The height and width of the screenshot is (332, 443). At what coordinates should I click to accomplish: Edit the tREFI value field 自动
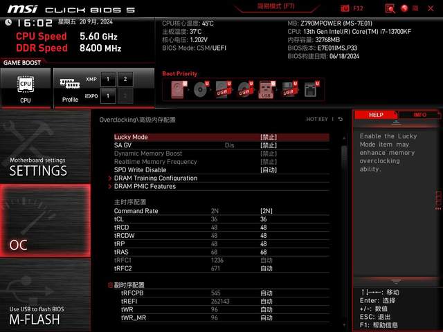266,302
